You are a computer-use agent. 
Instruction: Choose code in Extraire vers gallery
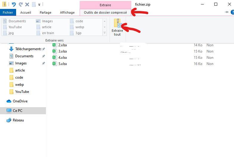click(x=76, y=21)
